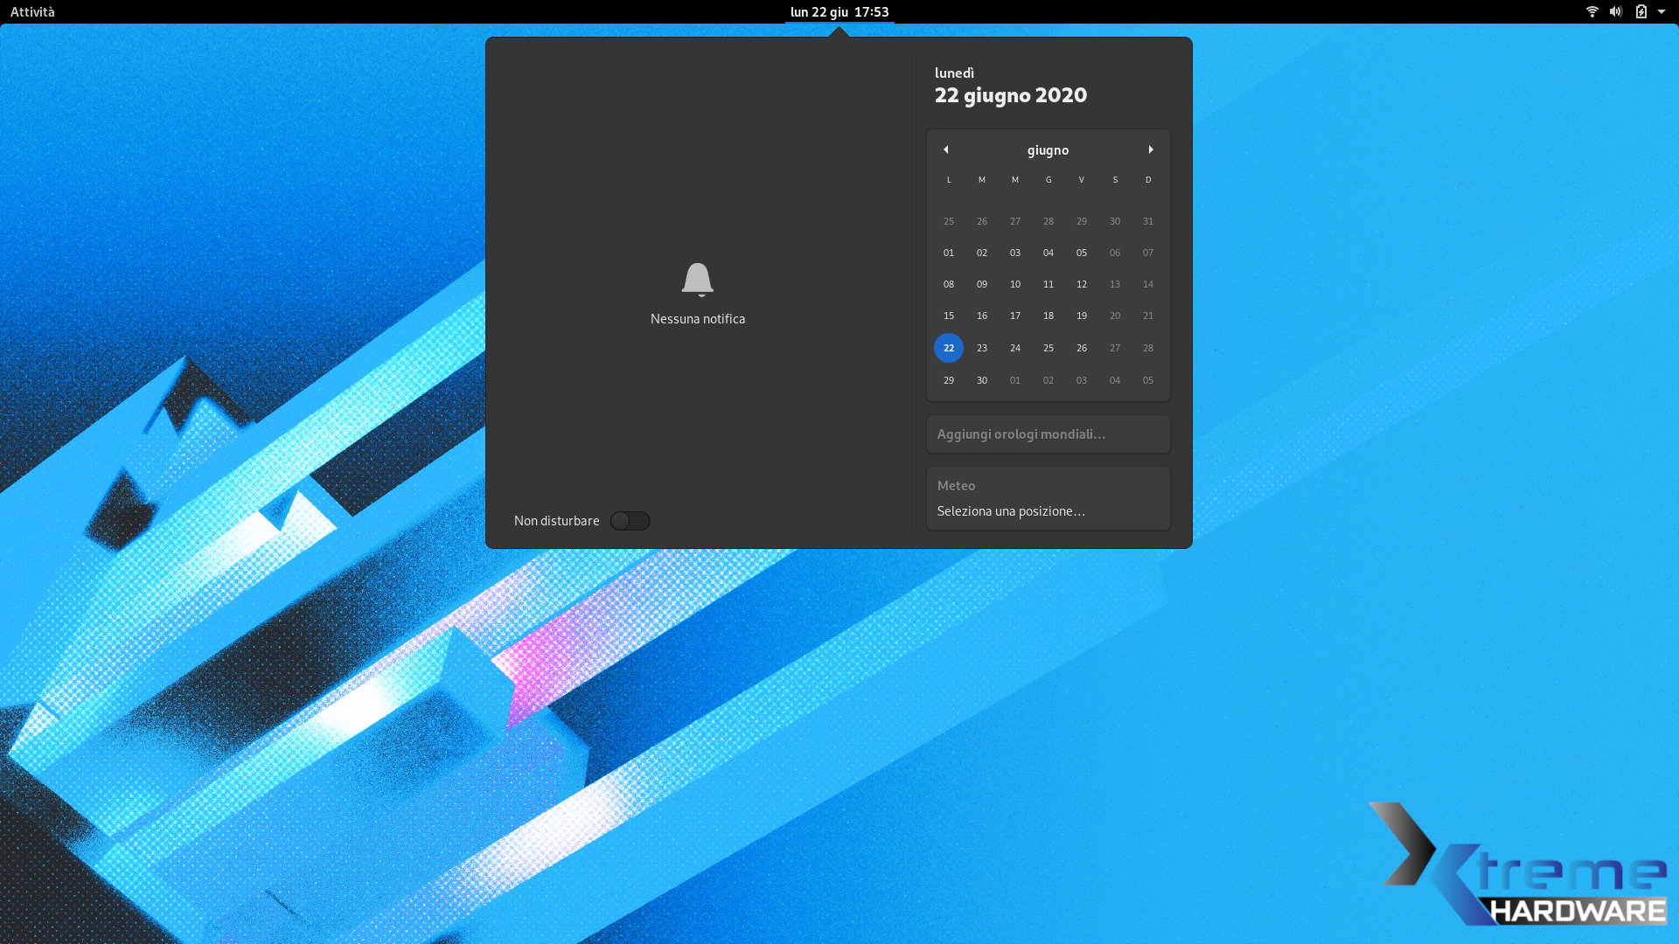Open the Attività overview
This screenshot has width=1679, height=944.
tap(32, 11)
